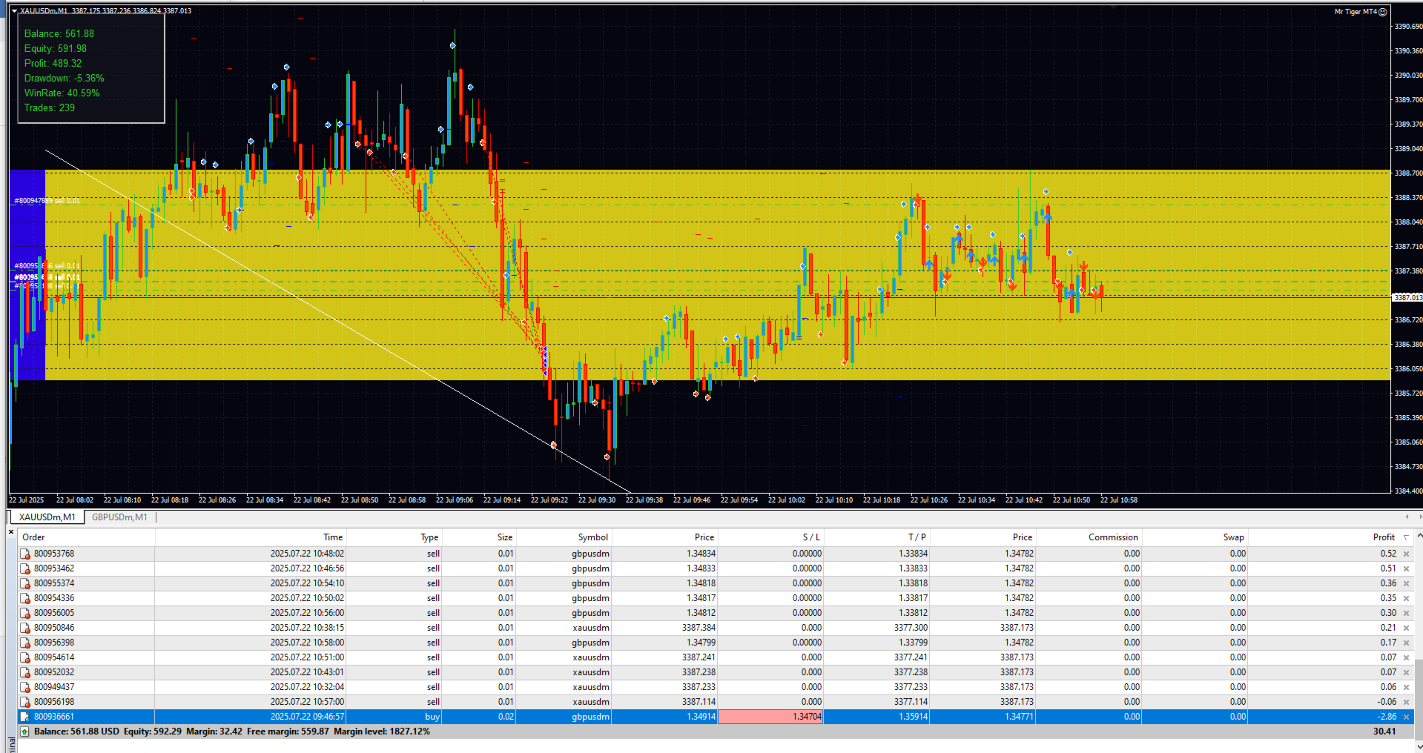
Task: Click the #800947889 sell 0.01 order line label
Action: point(47,201)
